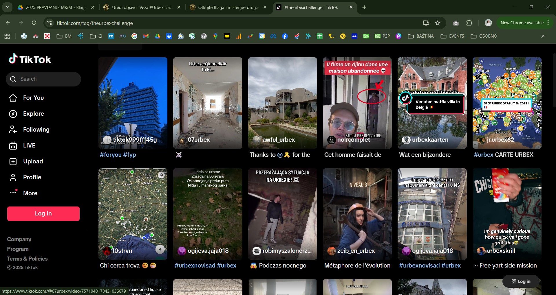This screenshot has width=556, height=295.
Task: Click the TikTok logo
Action: 30,59
